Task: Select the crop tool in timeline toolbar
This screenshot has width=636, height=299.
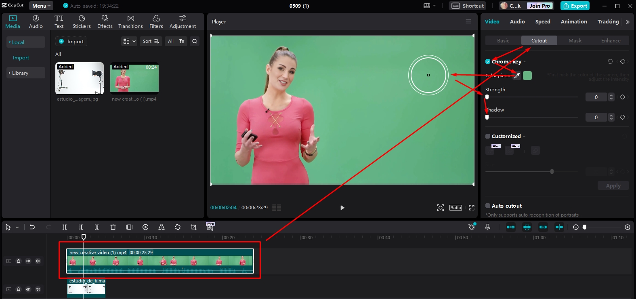Action: (x=194, y=227)
